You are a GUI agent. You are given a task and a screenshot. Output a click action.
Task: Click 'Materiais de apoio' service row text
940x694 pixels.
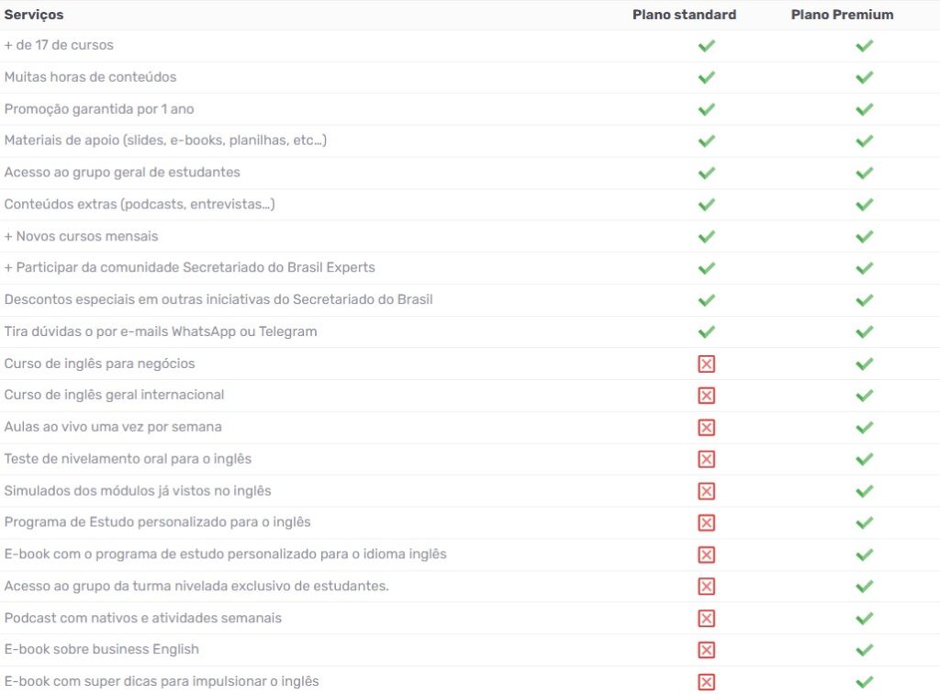point(165,140)
